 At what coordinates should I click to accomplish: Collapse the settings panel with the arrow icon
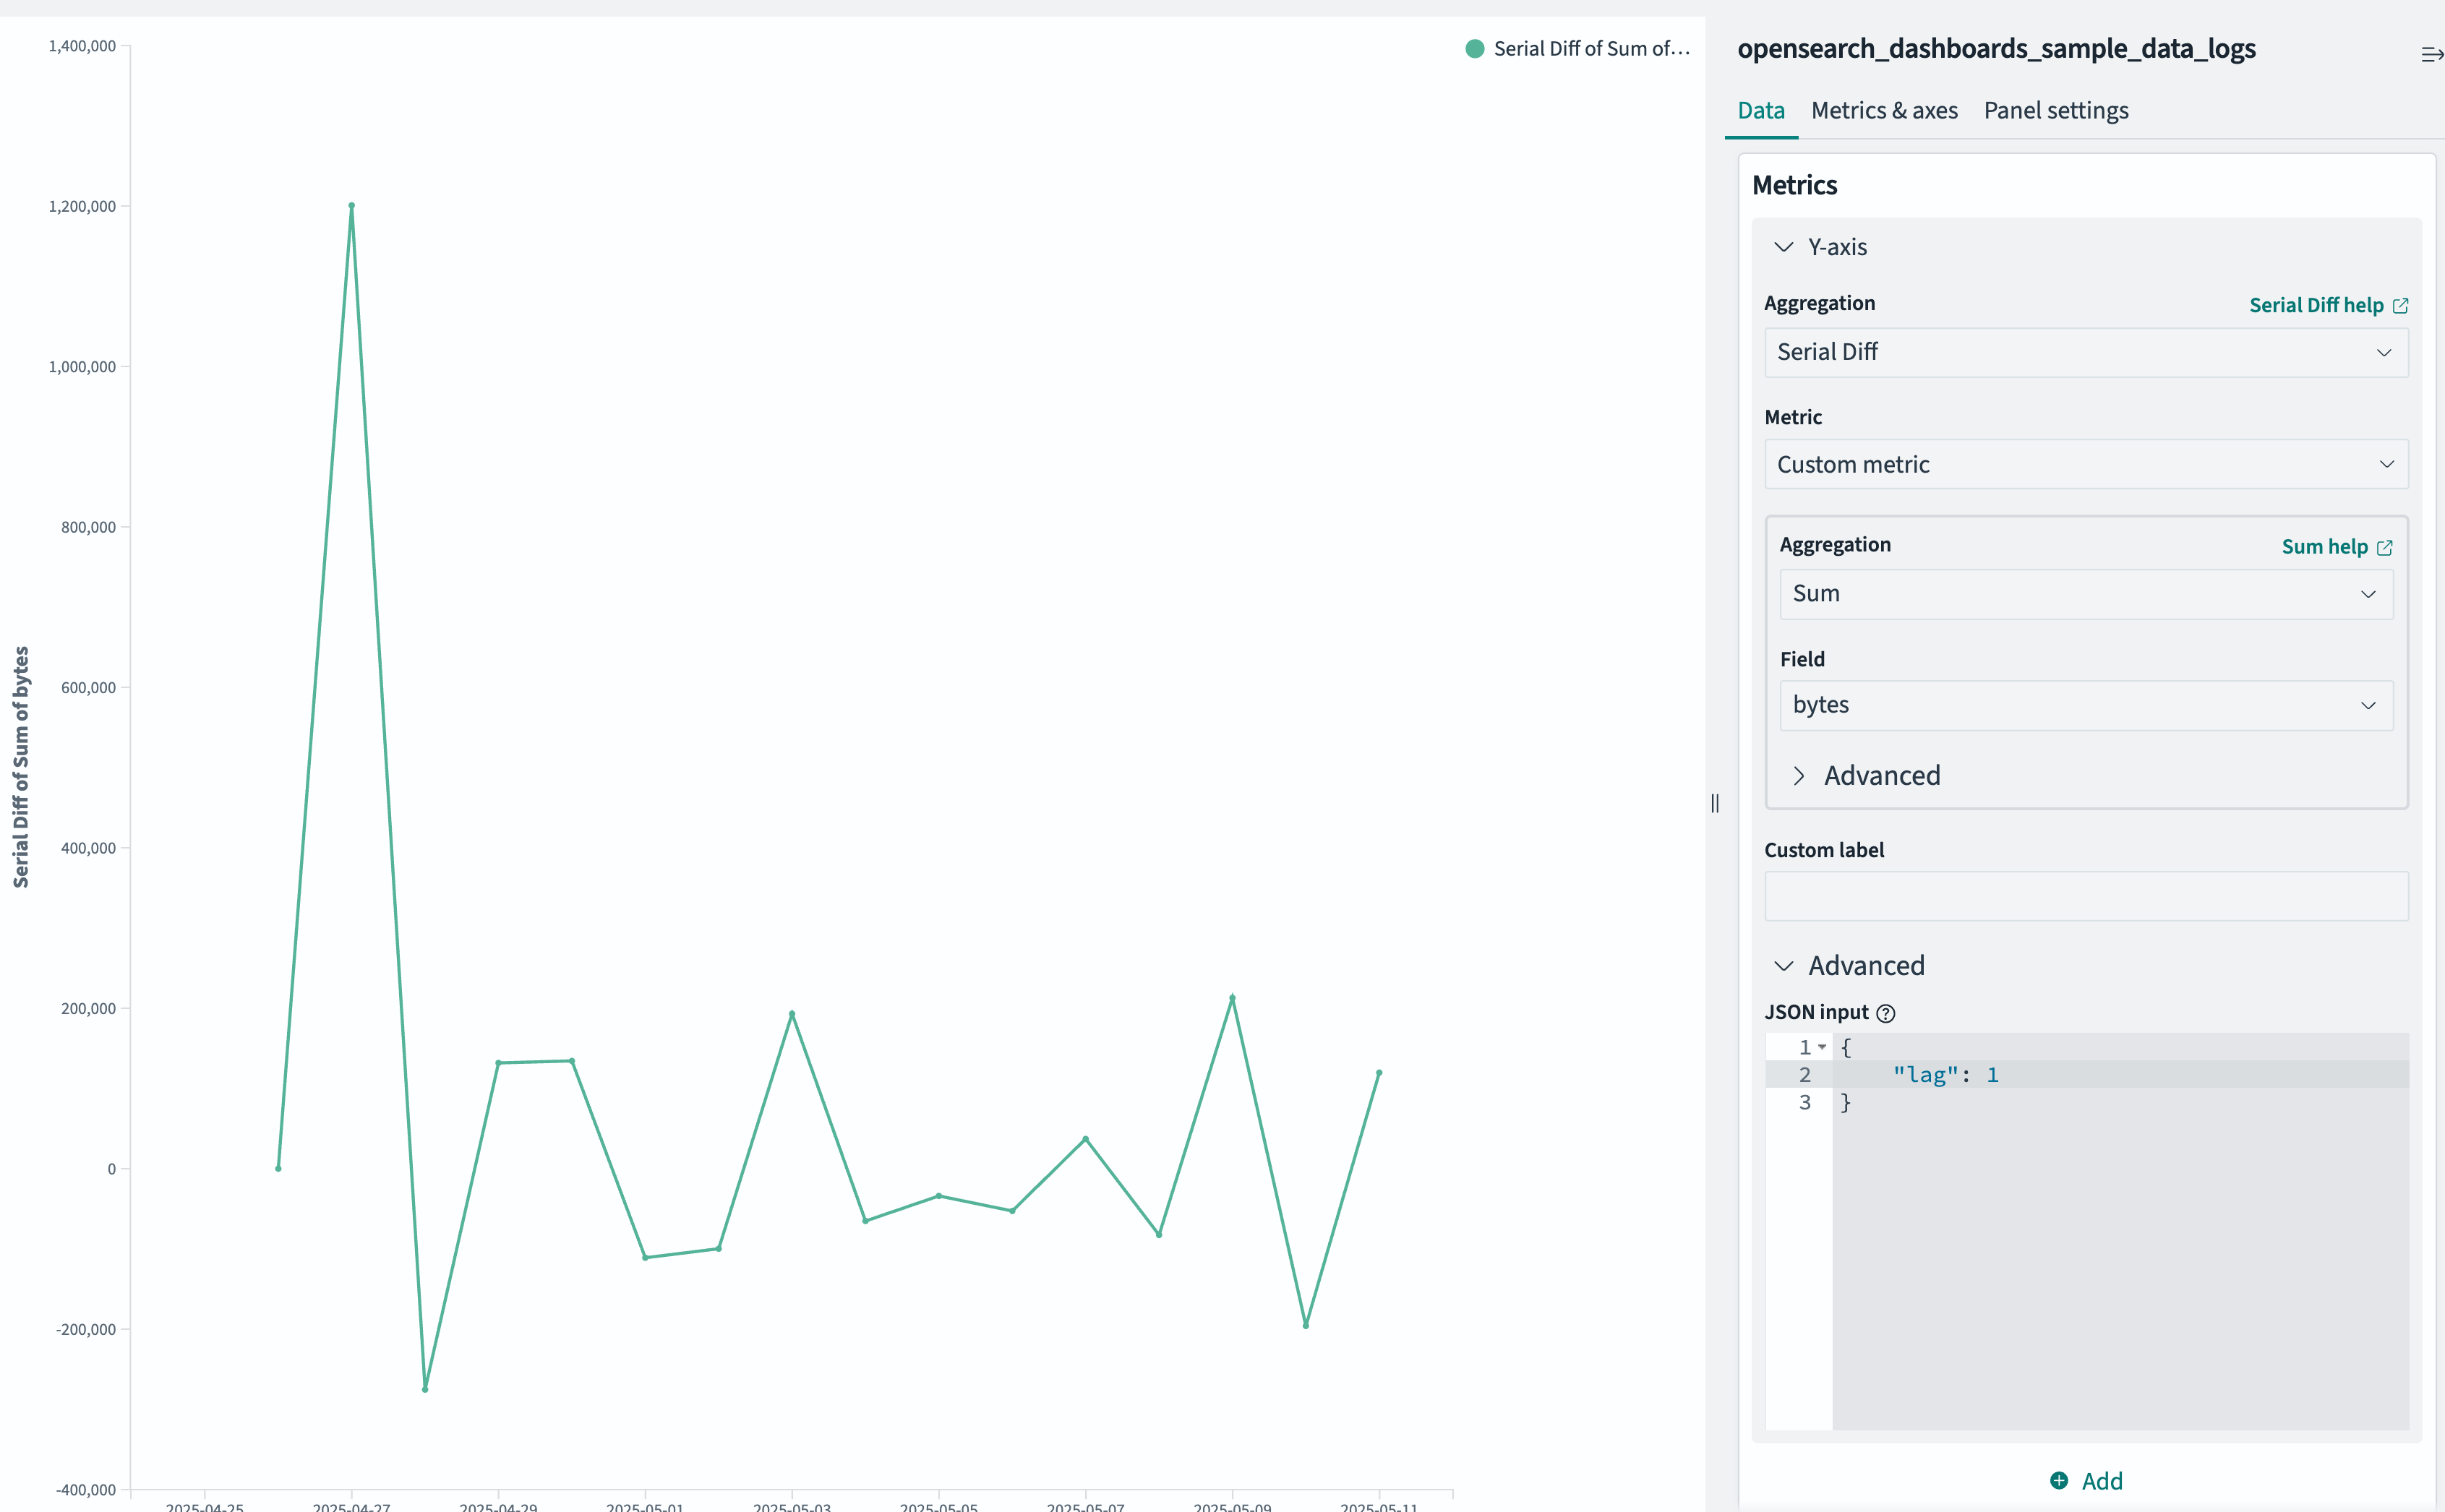point(2432,53)
